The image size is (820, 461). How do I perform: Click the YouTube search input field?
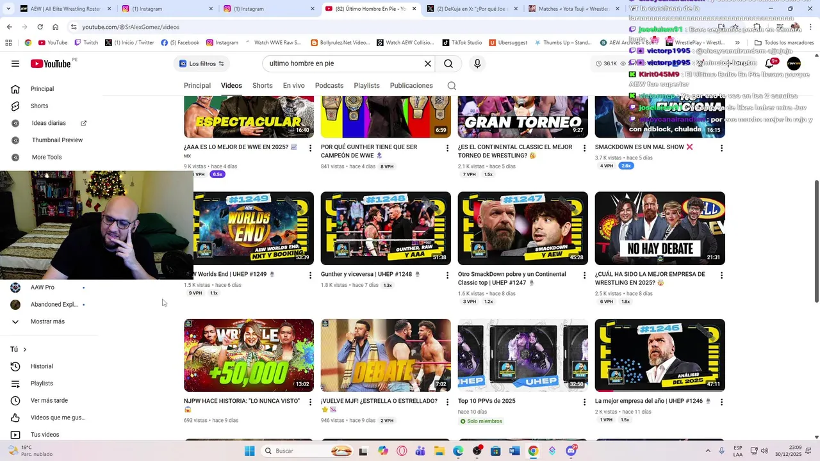344,63
